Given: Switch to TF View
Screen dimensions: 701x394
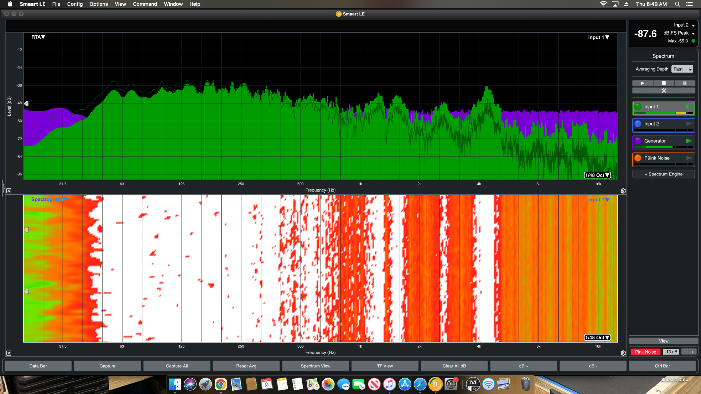Looking at the screenshot, I should 385,366.
